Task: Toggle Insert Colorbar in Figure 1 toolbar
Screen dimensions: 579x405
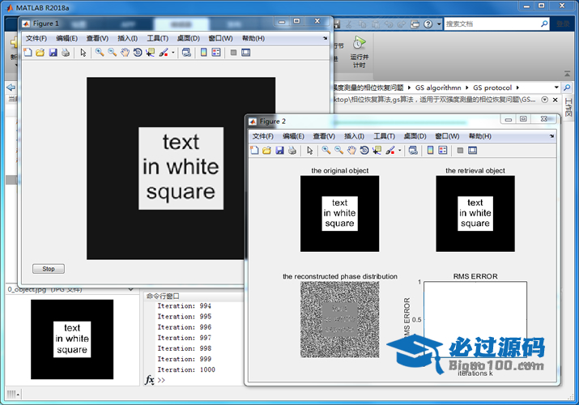Action: pyautogui.click(x=203, y=53)
